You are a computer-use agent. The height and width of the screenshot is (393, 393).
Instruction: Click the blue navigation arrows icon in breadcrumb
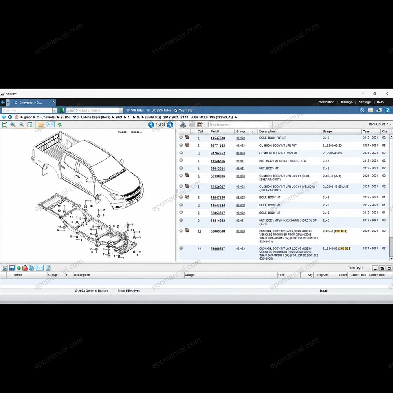pyautogui.click(x=4, y=117)
